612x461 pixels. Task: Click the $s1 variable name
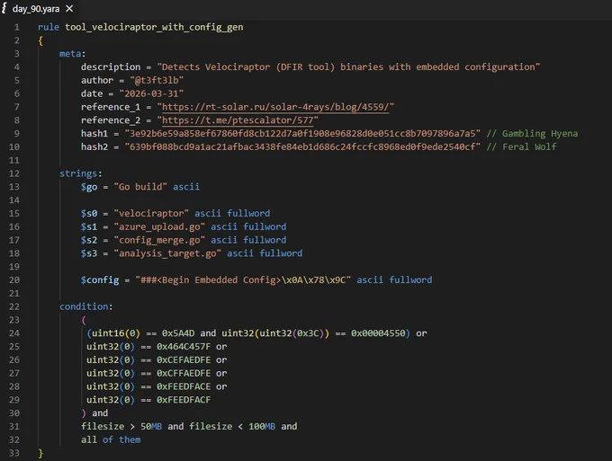click(89, 226)
